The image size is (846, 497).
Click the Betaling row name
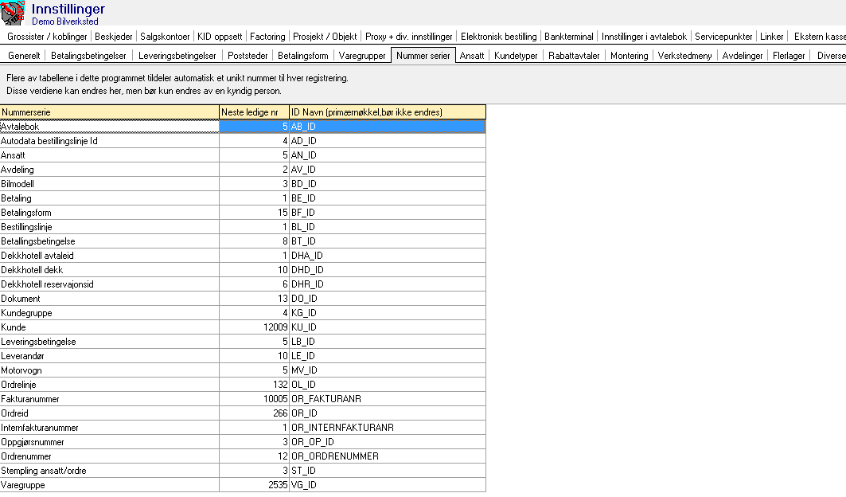[110, 198]
